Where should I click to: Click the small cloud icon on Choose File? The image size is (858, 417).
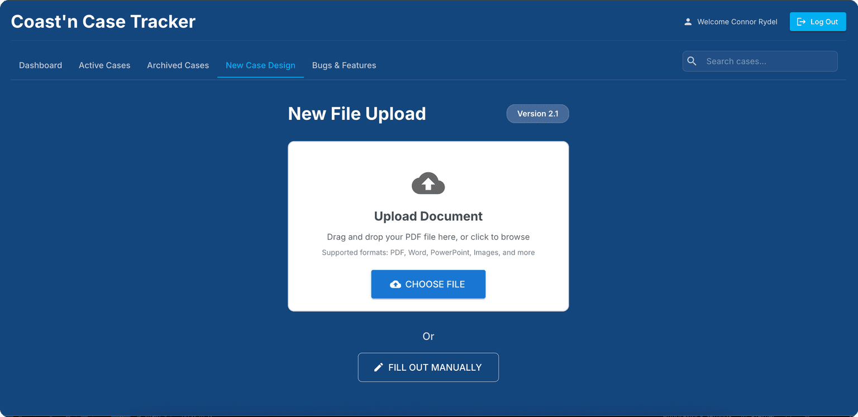point(395,284)
